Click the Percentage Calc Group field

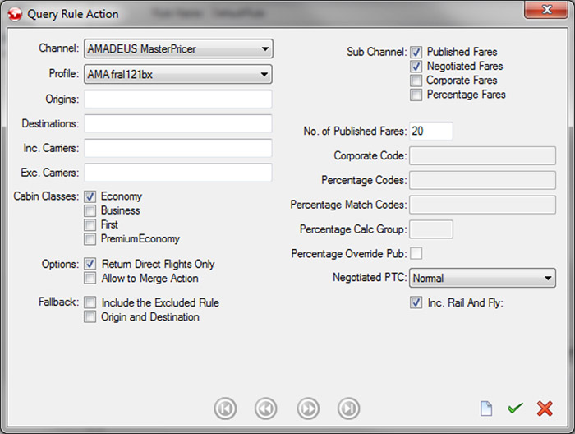tap(431, 229)
